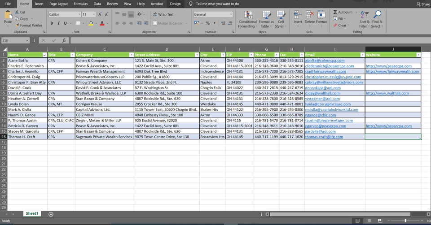Click the Insert Function fx icon

(64, 40)
